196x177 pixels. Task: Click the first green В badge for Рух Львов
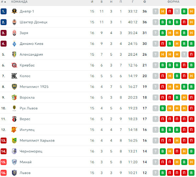162,108
